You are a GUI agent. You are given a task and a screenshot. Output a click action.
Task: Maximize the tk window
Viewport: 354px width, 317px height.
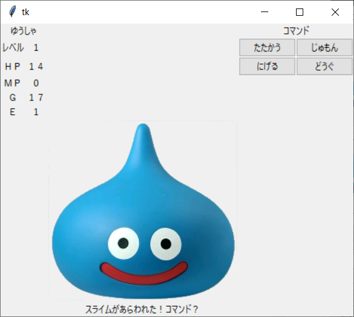pyautogui.click(x=300, y=11)
